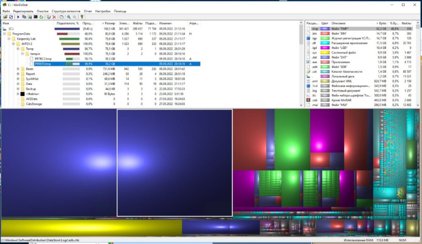Collapse the Kaspersky Lab tree node
The image size is (422, 244).
point(9,39)
